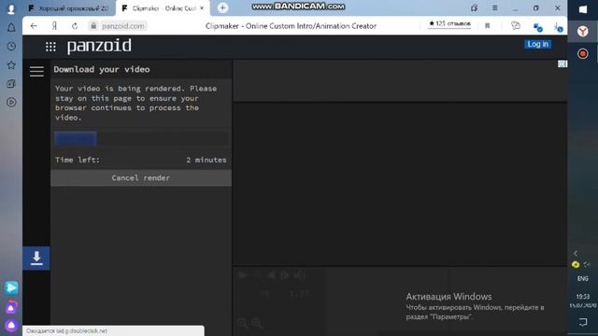The image size is (598, 336).
Task: Open the hamburger menu in Clipmaker
Action: click(36, 71)
